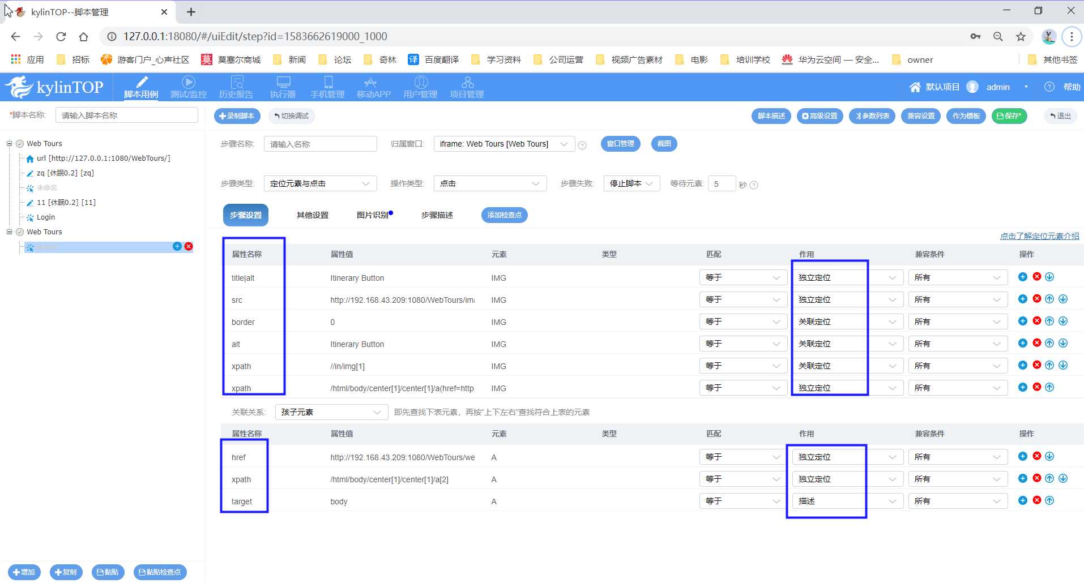Click the help icon after 秒 wait field
Image resolution: width=1084 pixels, height=583 pixels.
coord(754,185)
